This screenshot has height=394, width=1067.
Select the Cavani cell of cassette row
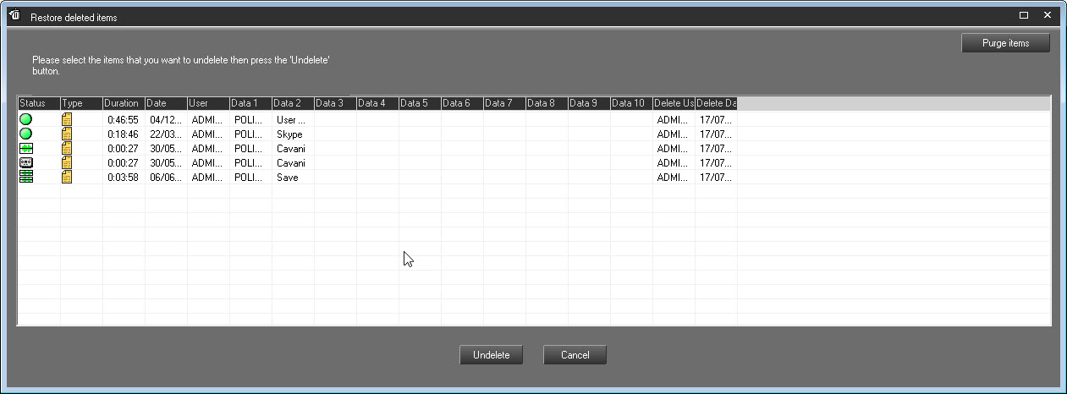[x=292, y=163]
